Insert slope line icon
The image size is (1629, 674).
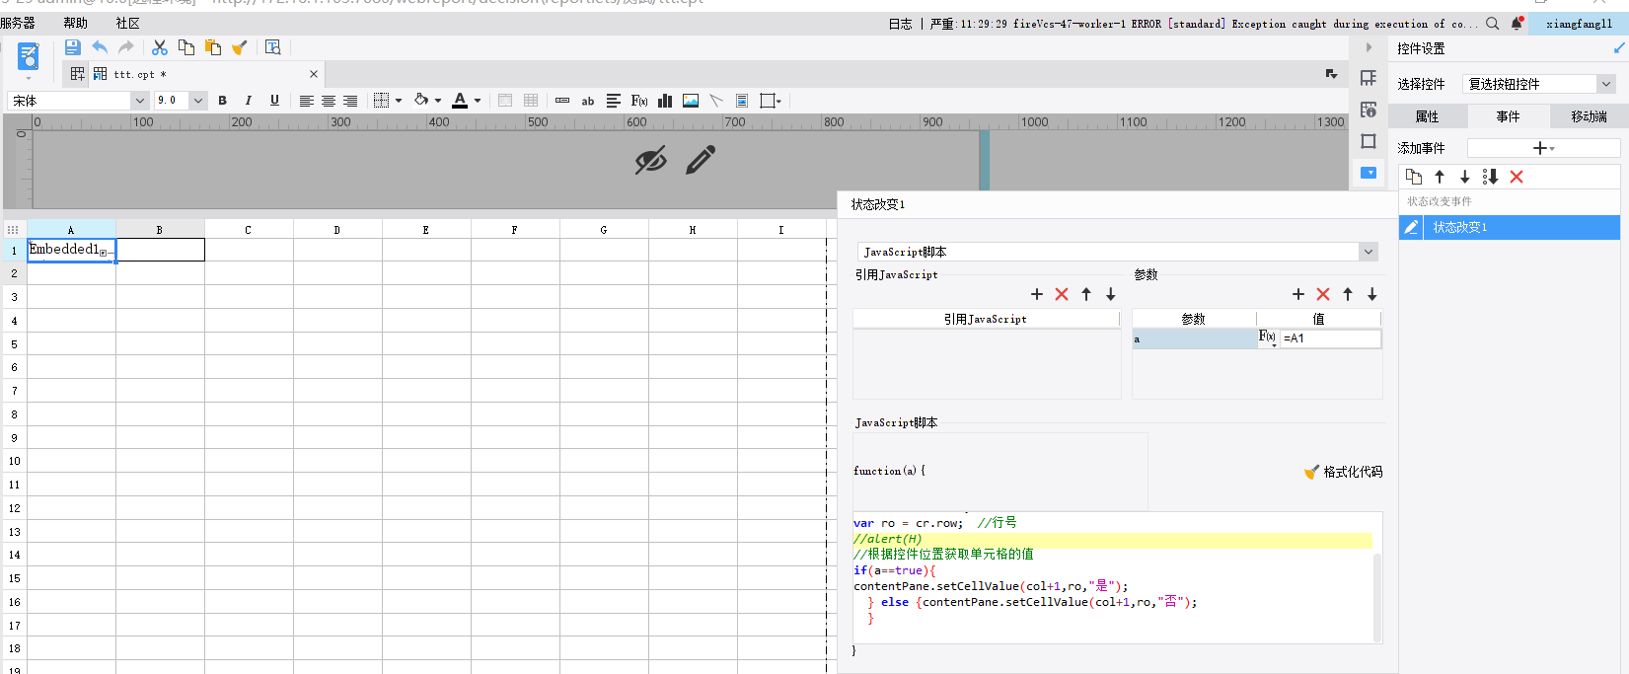click(x=716, y=101)
